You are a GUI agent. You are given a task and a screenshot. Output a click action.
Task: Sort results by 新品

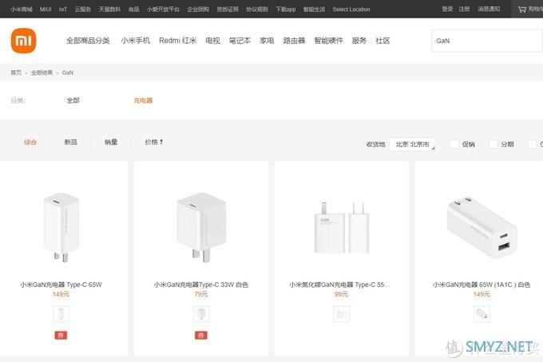coord(70,142)
